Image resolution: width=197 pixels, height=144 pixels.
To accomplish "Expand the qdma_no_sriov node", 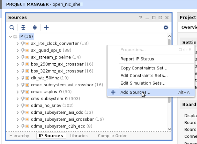I will (x=18, y=106).
